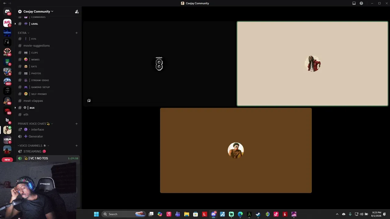Open the PHOTOS channel
This screenshot has width=390, height=219.
coord(48,73)
